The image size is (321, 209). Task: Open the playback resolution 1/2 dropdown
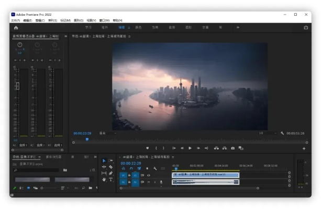(267, 133)
